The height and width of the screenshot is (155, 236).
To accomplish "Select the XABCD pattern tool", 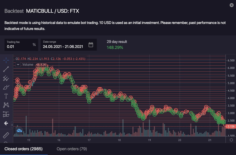I will click(6, 105).
